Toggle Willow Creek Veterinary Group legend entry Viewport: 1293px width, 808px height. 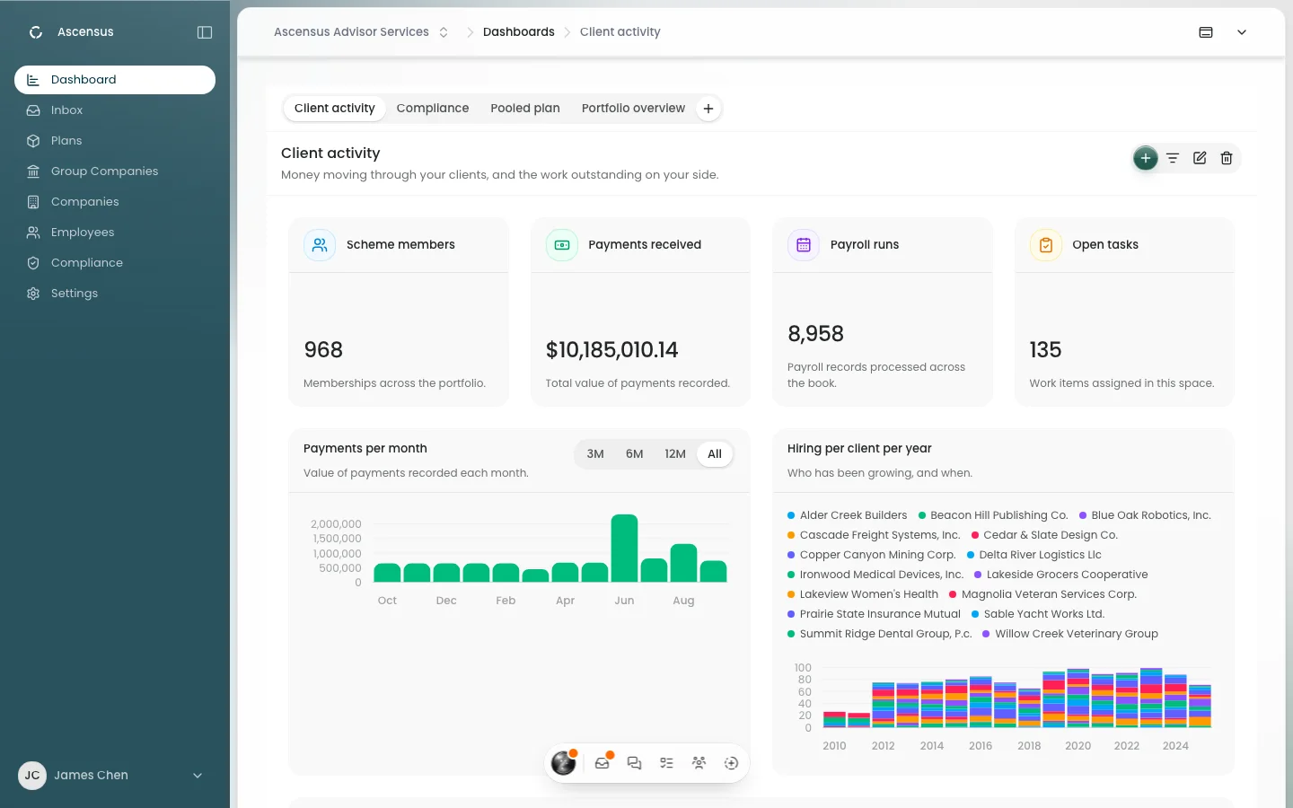(1070, 634)
